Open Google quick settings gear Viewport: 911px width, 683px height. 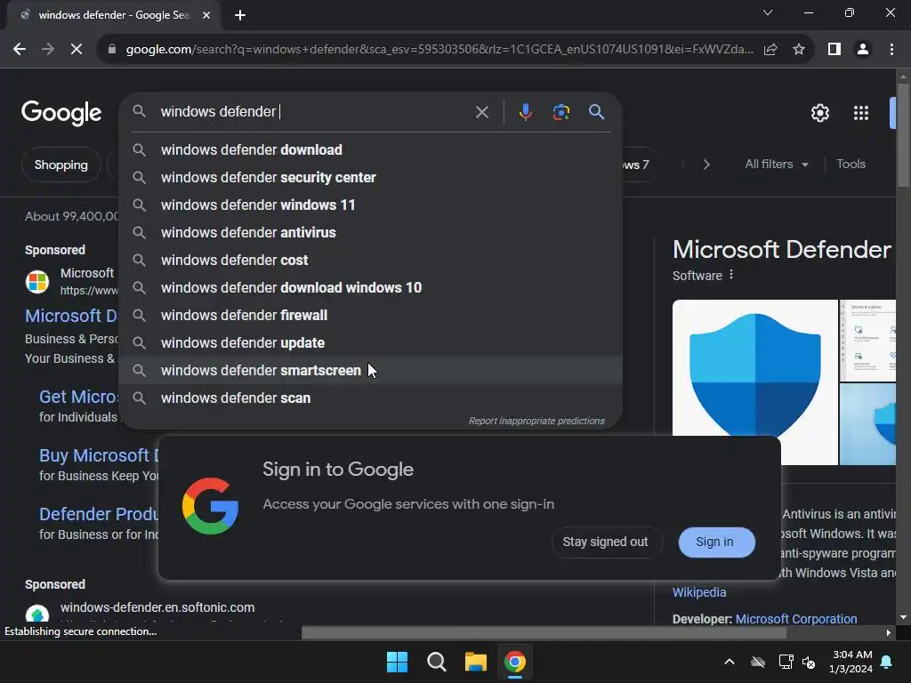[x=819, y=113]
